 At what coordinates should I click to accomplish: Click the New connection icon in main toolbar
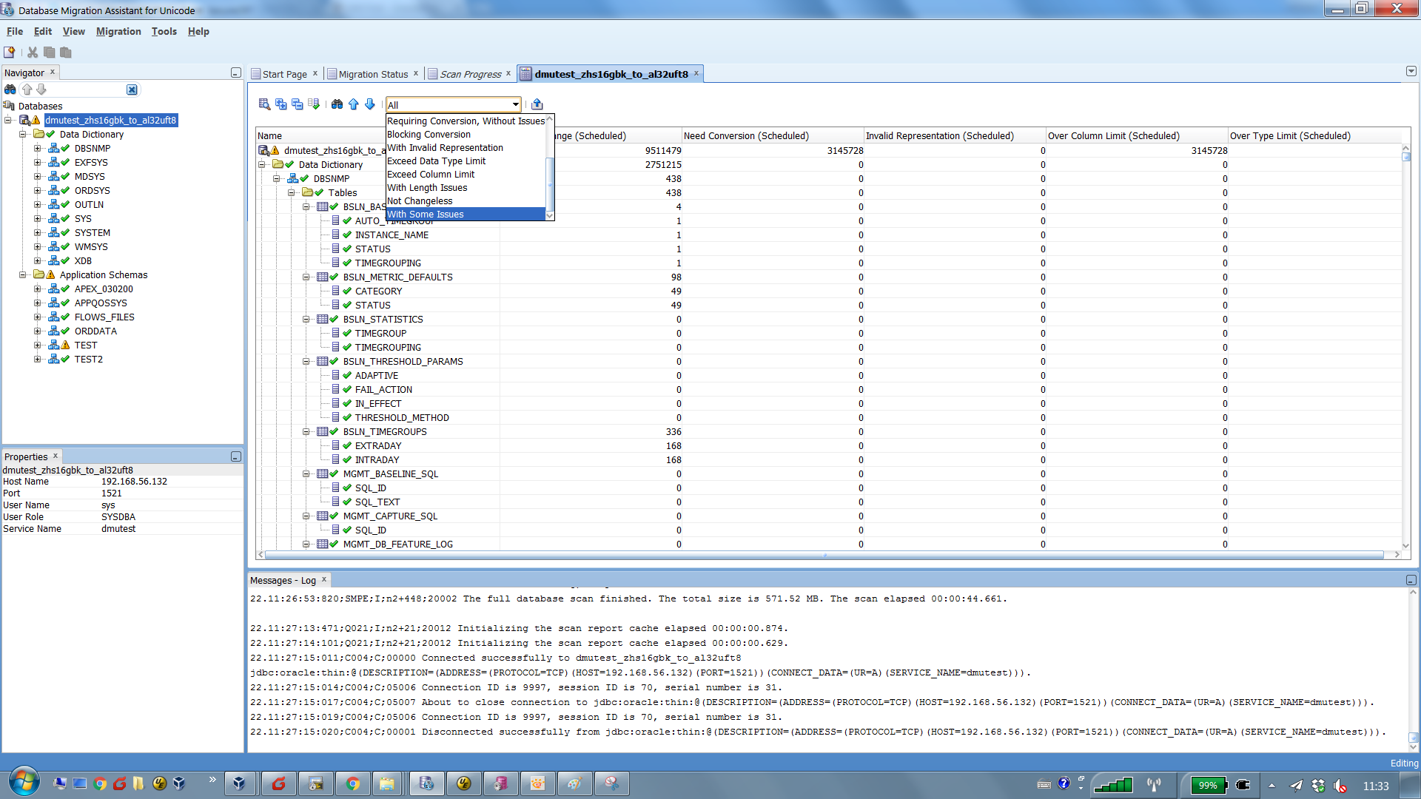10,53
